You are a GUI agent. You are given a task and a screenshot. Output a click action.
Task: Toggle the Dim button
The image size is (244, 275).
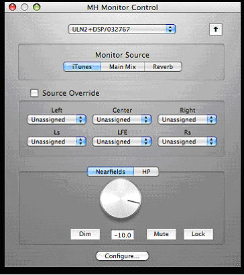click(x=85, y=234)
